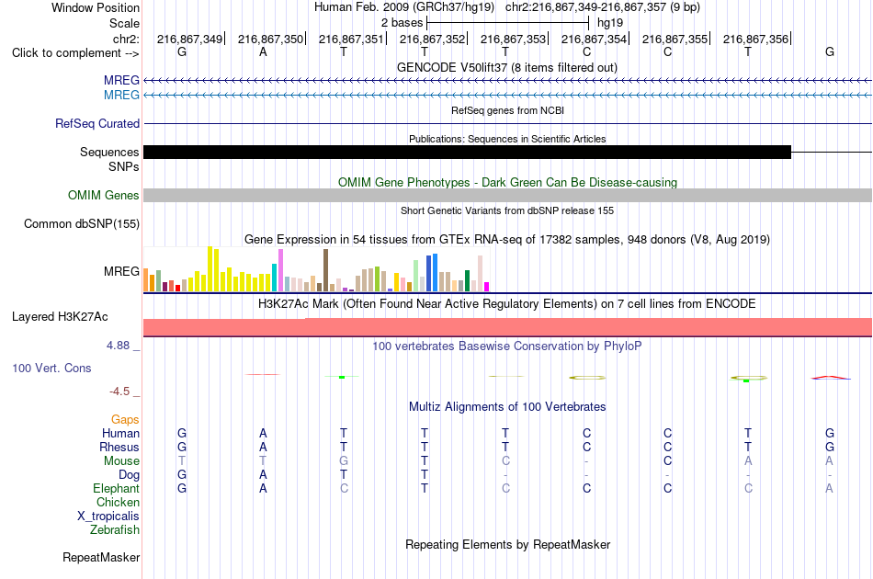Click 'OMIM Gene Phenotypes' green track title

click(x=507, y=183)
